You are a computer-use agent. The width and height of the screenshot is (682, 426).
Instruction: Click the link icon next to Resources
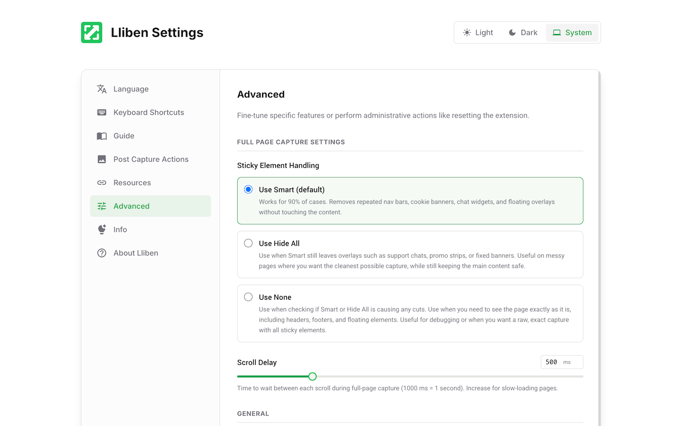[x=102, y=183]
